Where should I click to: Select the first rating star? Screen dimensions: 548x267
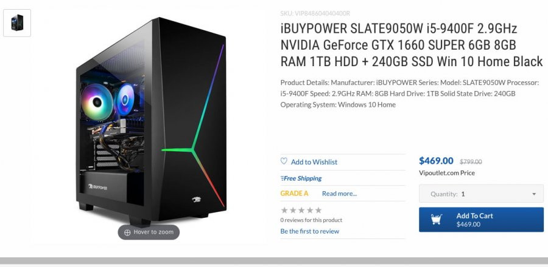(284, 210)
